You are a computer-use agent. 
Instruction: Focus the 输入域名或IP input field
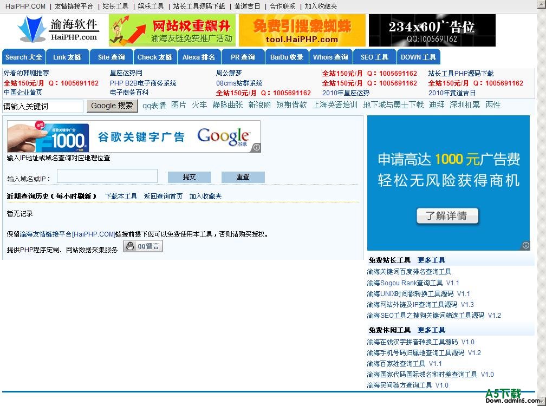[x=107, y=176]
